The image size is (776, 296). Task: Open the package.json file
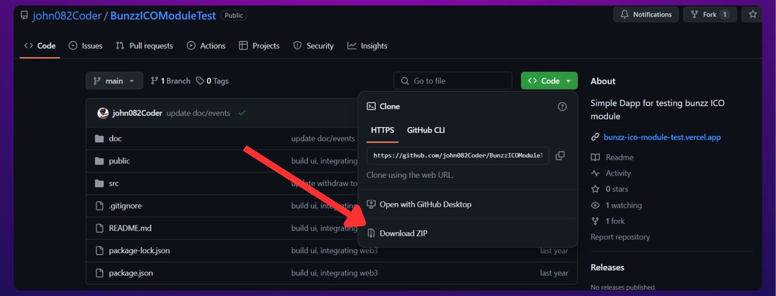point(131,273)
